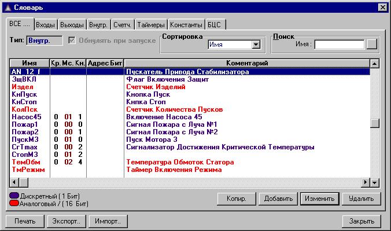Click the Добавить button
This screenshot has height=231, width=391.
click(278, 199)
